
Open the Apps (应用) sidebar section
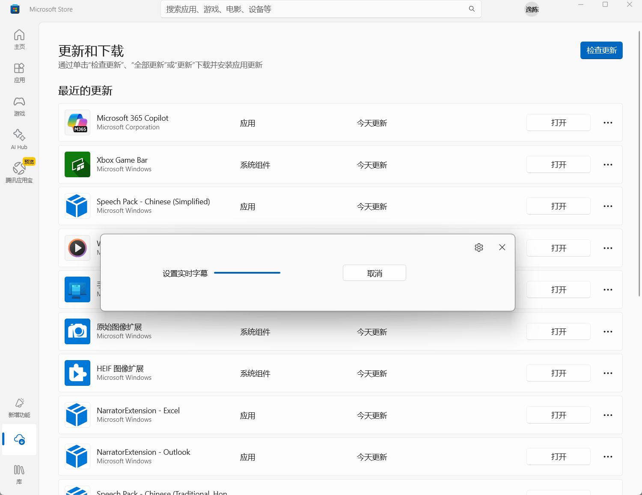tap(19, 72)
